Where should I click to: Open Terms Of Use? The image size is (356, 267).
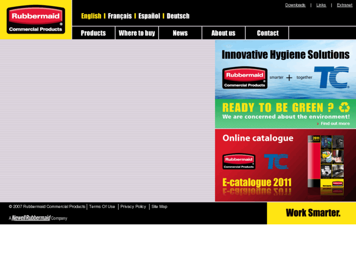pos(102,207)
